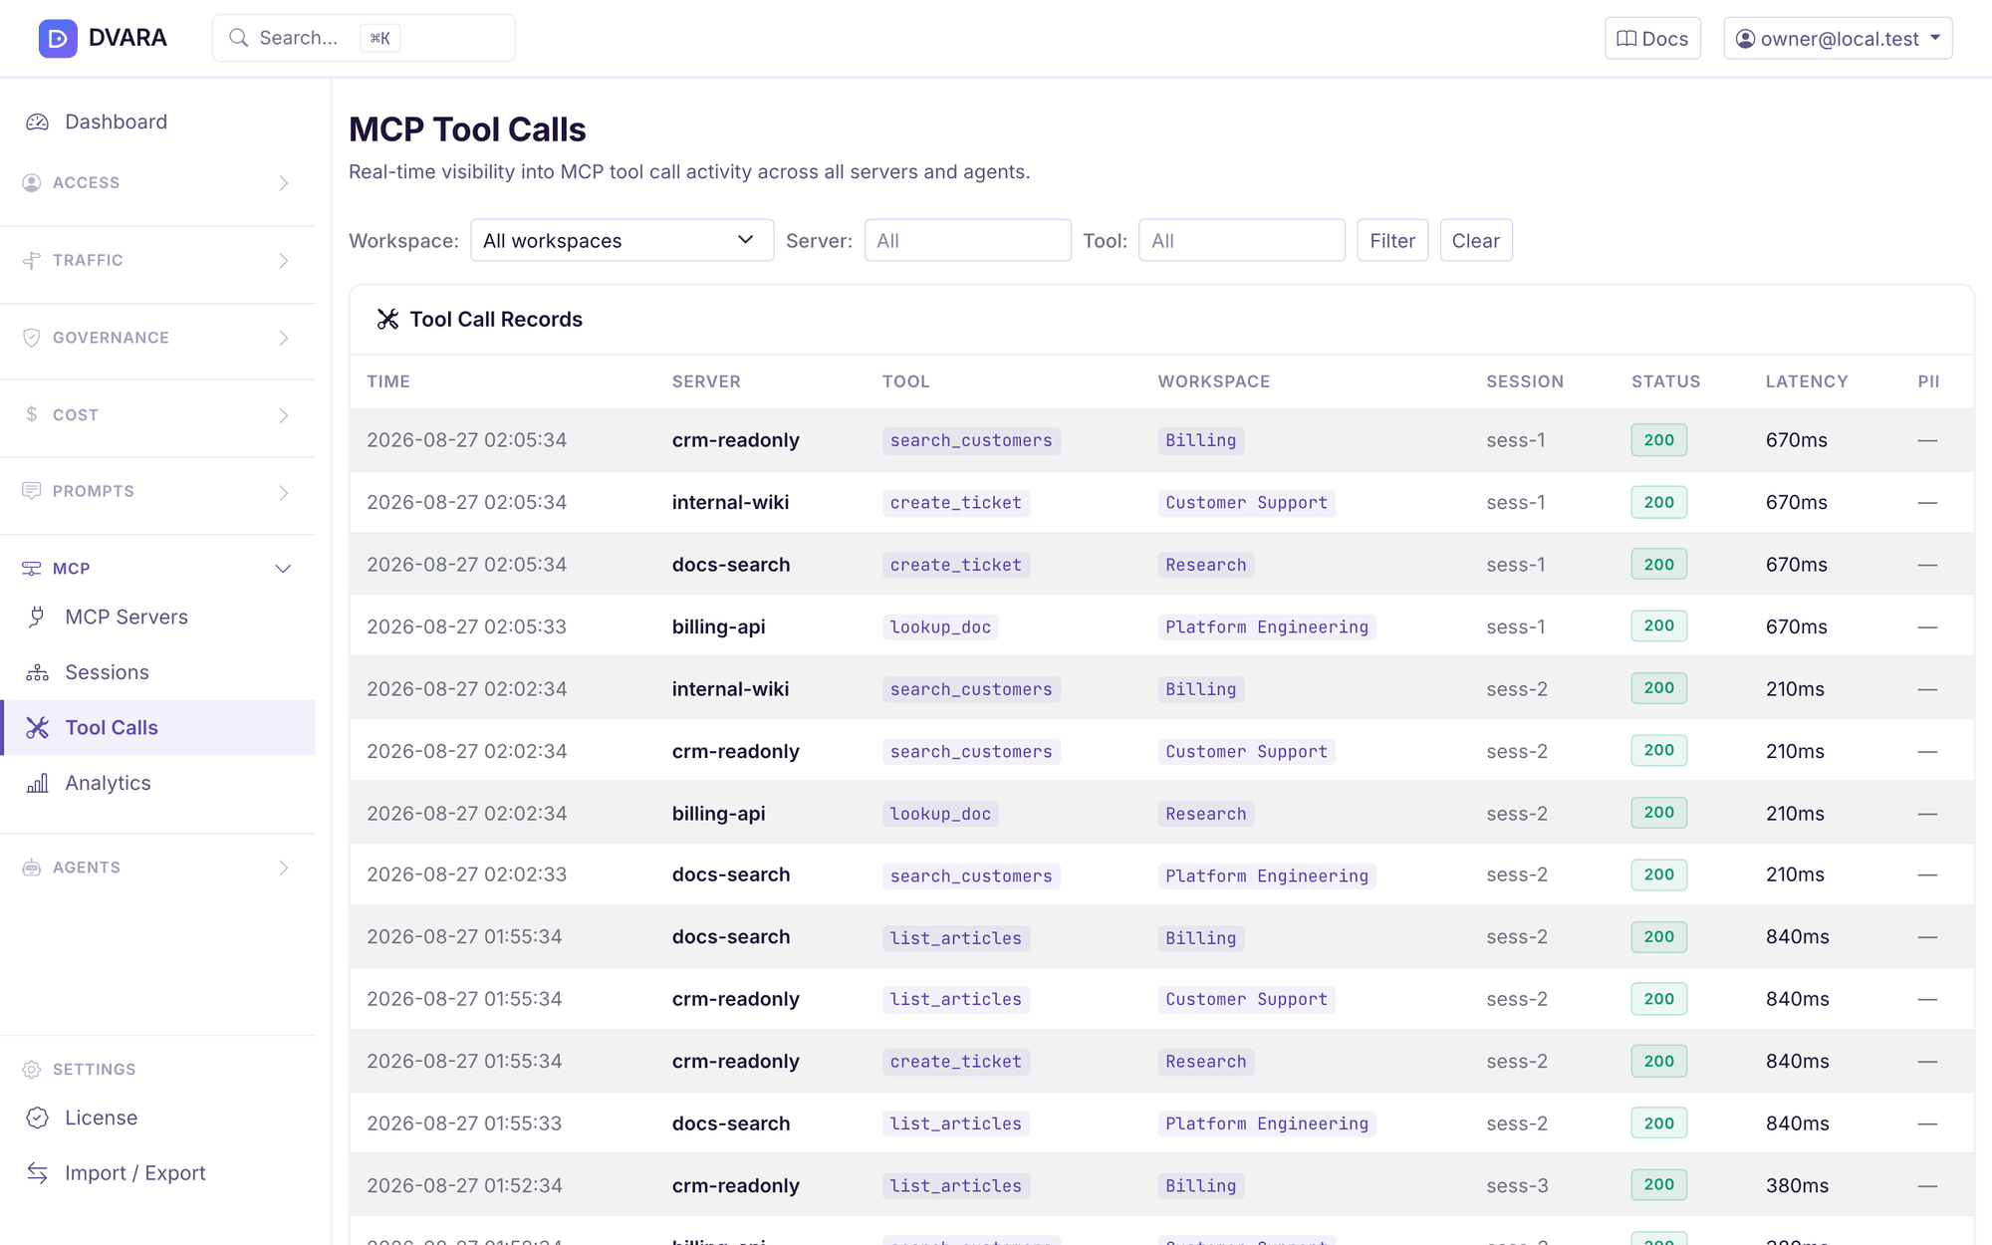The image size is (1992, 1245).
Task: Click the Analytics bar chart icon
Action: pyautogui.click(x=37, y=783)
